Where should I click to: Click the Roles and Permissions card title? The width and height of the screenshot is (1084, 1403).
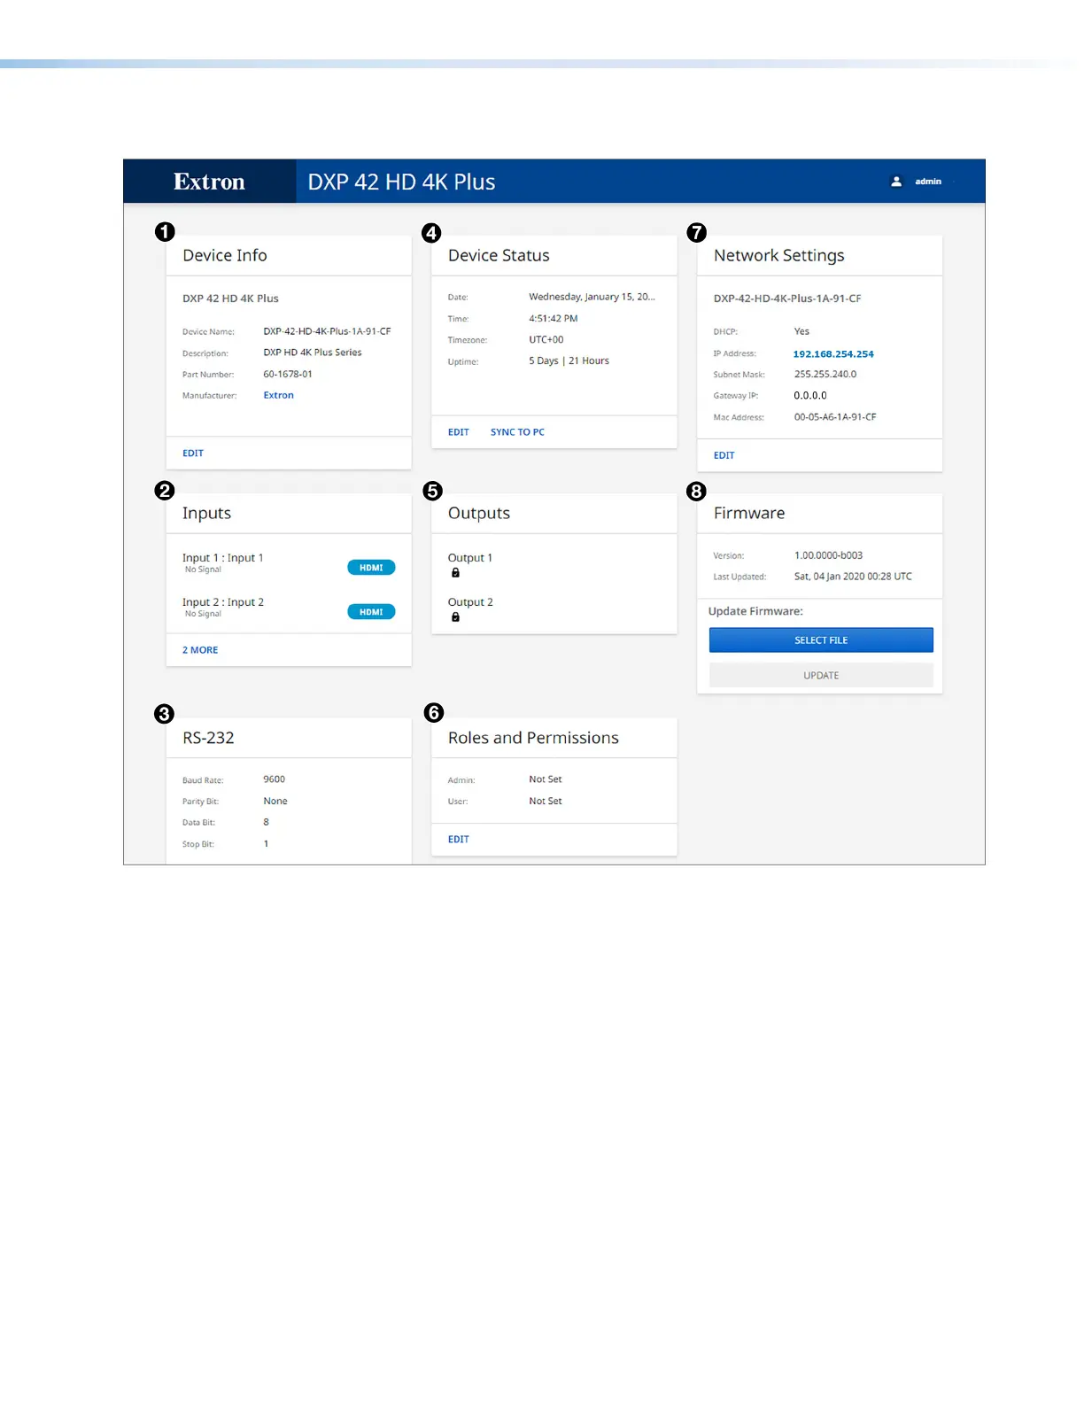(x=533, y=738)
